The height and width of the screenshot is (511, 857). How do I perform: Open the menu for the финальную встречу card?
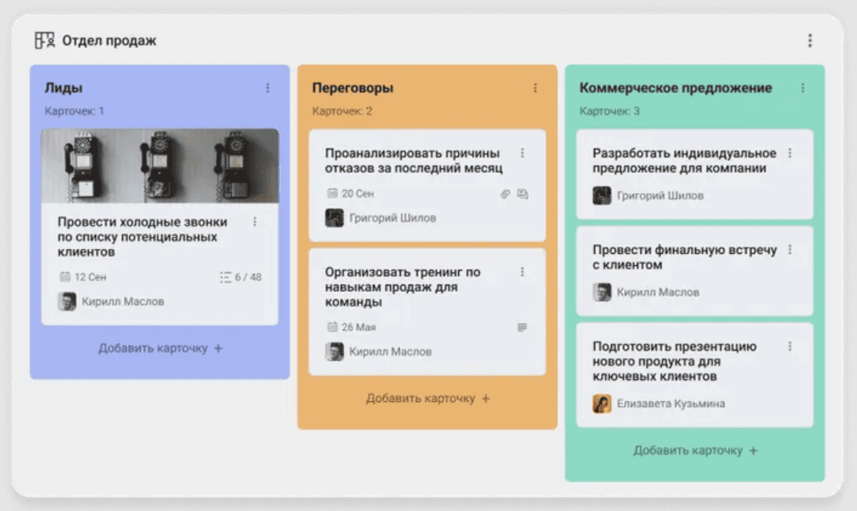pos(790,250)
